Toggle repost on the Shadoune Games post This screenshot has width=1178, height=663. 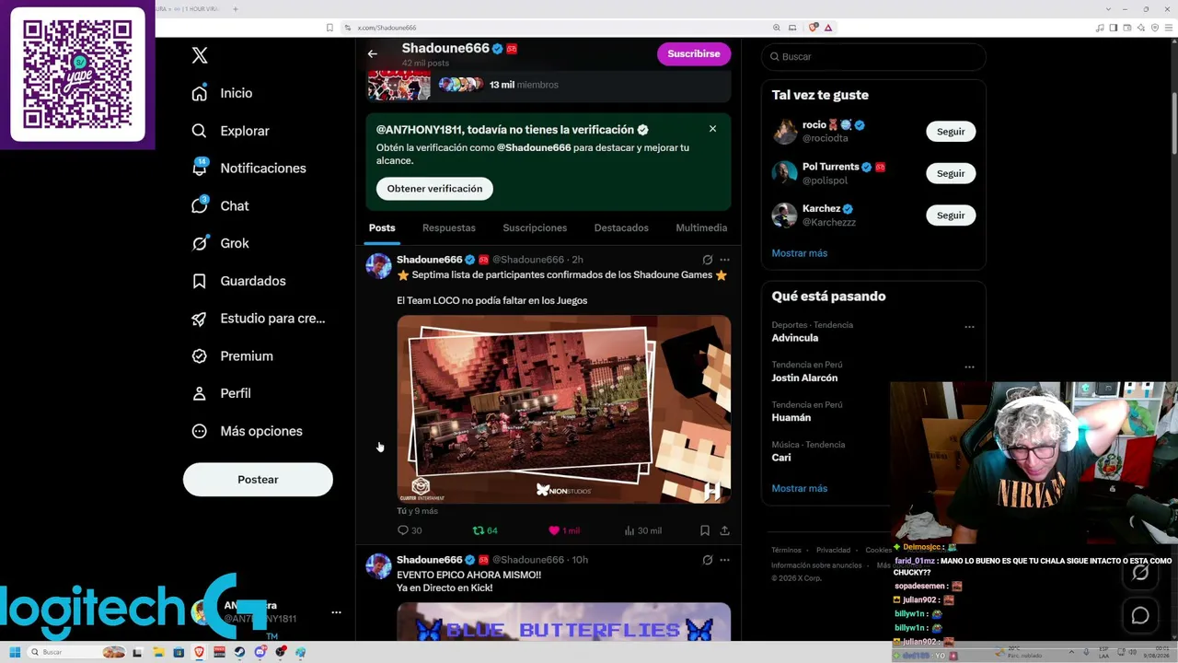point(485,530)
